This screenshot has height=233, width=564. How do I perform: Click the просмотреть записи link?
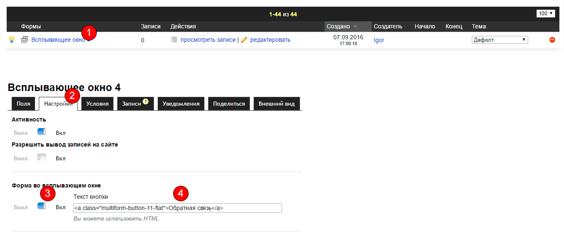(x=208, y=40)
